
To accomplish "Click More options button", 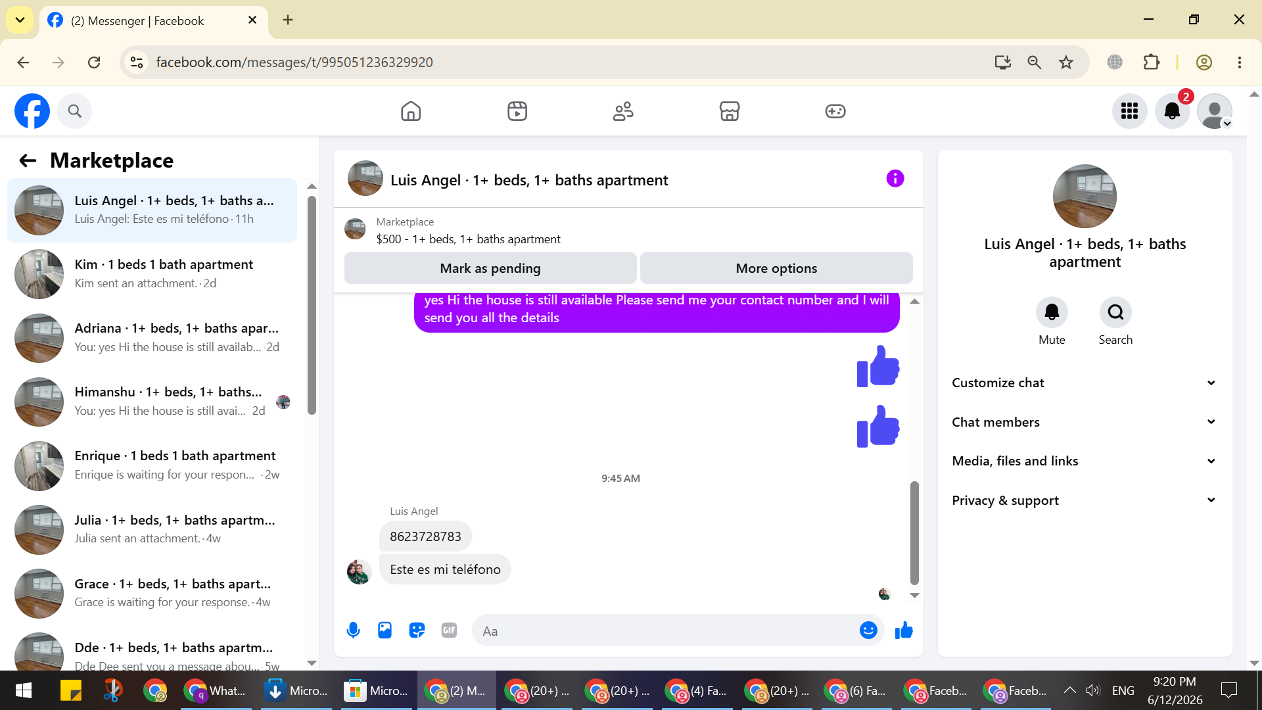I will click(x=776, y=268).
